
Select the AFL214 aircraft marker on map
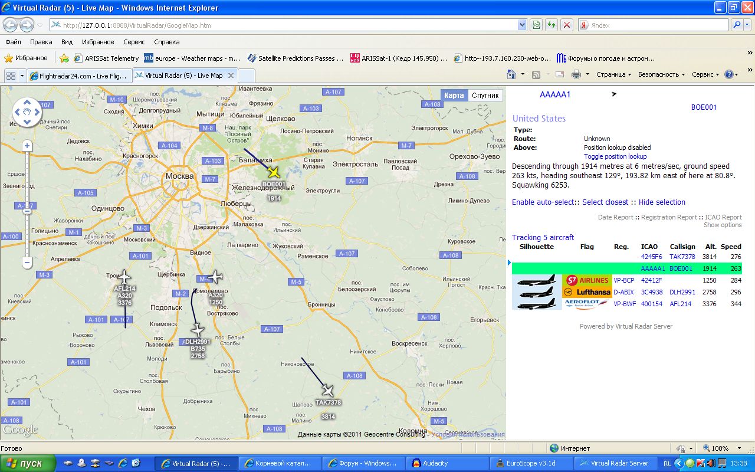[124, 277]
